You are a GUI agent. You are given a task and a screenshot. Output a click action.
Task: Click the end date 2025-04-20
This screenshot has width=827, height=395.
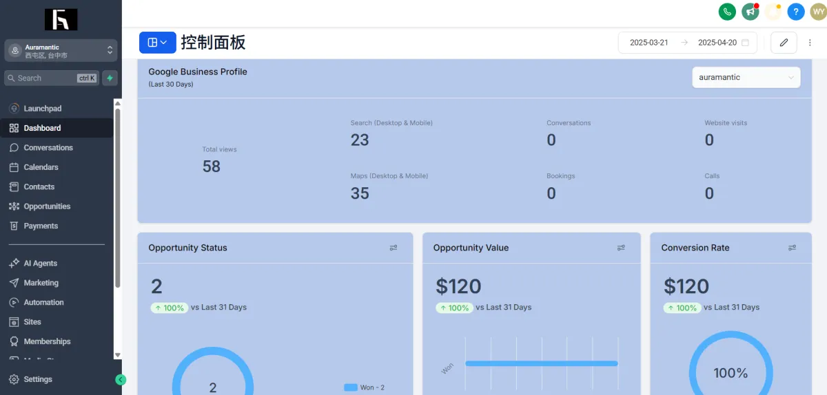(717, 43)
